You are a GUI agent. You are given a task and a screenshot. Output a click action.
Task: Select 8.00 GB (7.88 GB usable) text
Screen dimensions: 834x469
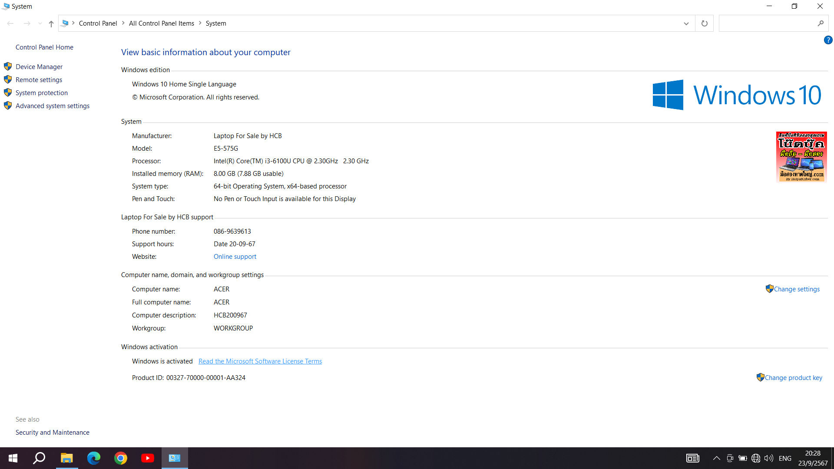(248, 173)
